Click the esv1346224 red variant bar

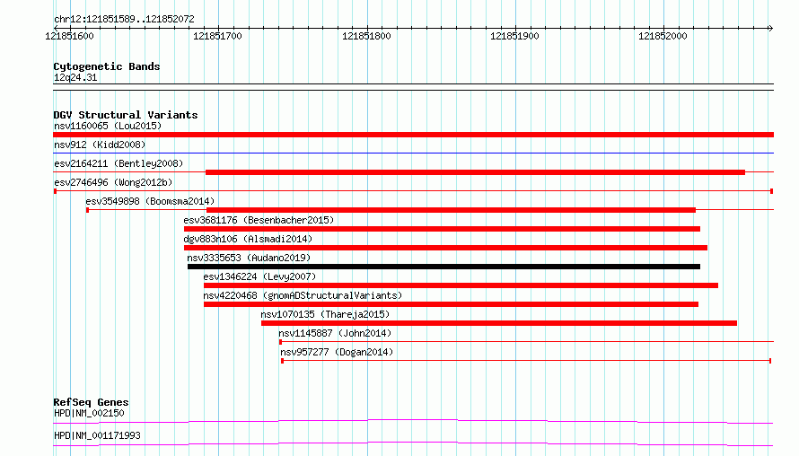tap(461, 285)
